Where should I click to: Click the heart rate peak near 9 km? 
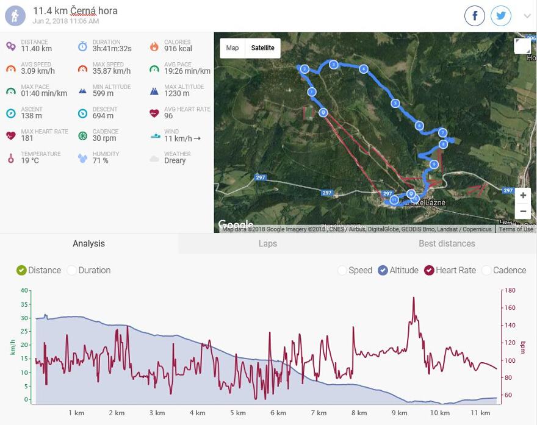(x=414, y=298)
